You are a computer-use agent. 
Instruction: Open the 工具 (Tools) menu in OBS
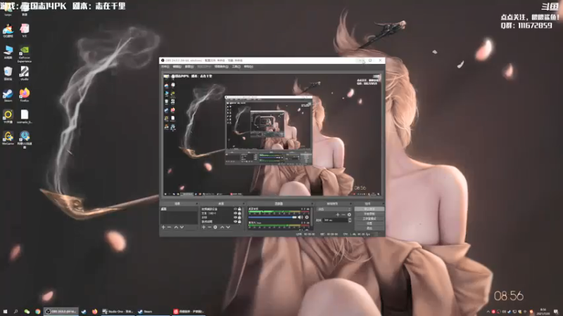click(x=236, y=67)
